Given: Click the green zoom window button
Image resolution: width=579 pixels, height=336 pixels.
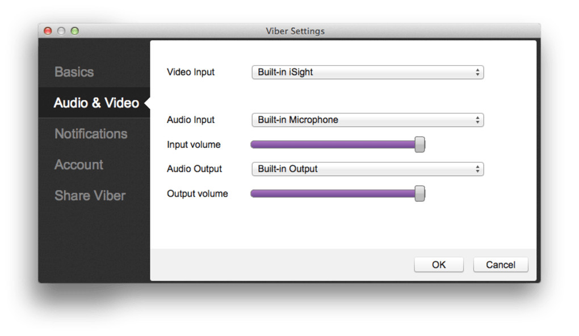Looking at the screenshot, I should pos(74,31).
